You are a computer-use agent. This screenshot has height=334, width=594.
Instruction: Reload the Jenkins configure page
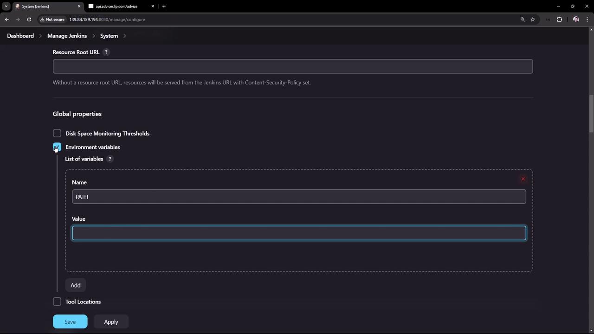[29, 19]
